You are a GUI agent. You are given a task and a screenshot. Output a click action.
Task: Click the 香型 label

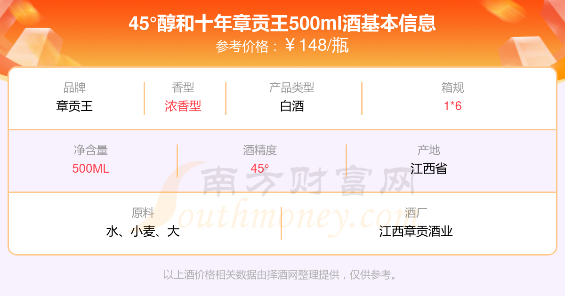point(183,88)
